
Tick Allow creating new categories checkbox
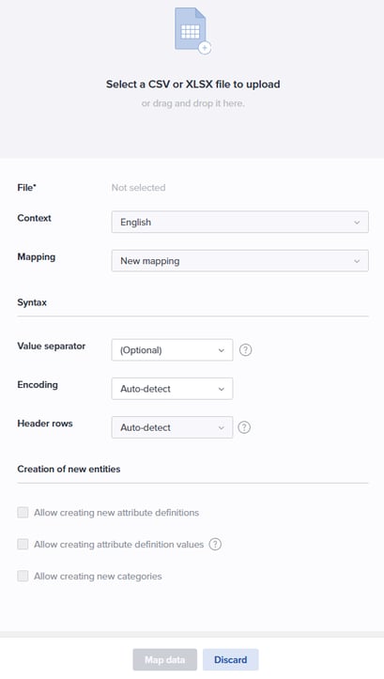click(x=23, y=576)
